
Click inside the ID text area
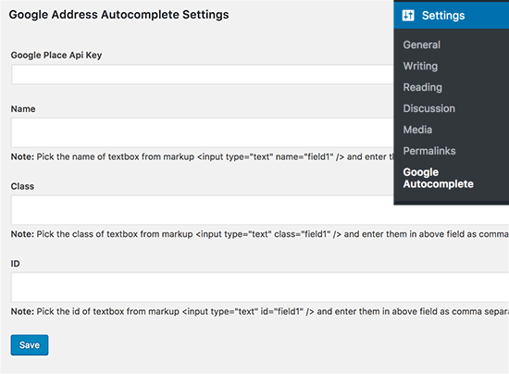pyautogui.click(x=260, y=287)
